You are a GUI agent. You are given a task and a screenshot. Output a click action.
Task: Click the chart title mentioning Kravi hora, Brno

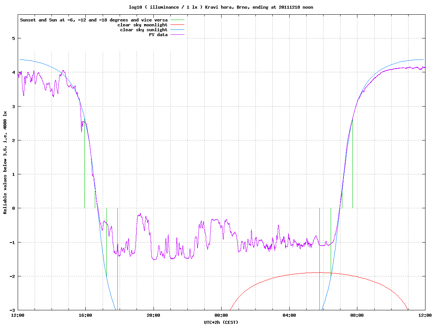[221, 7]
